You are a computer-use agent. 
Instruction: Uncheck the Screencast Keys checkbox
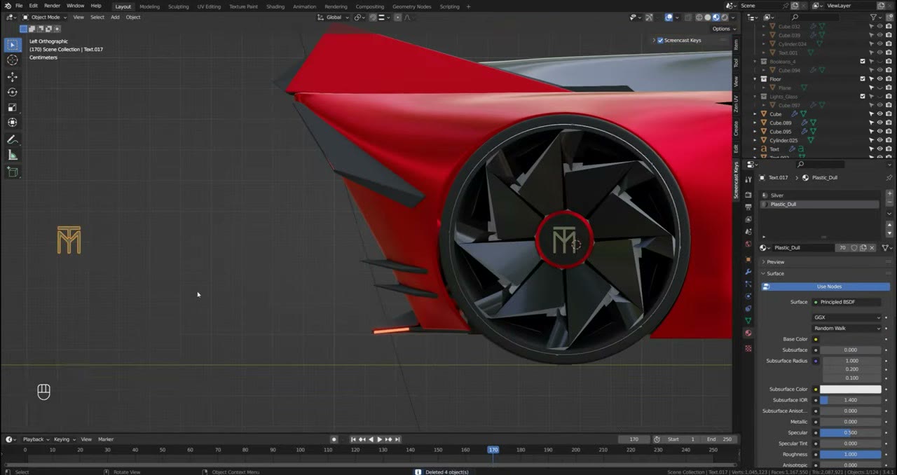pyautogui.click(x=660, y=40)
